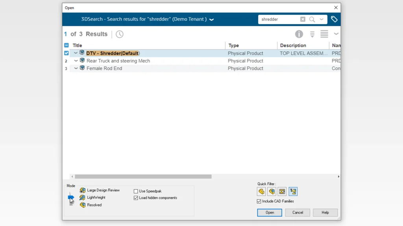
Task: Sort by the Type column header
Action: pos(234,46)
